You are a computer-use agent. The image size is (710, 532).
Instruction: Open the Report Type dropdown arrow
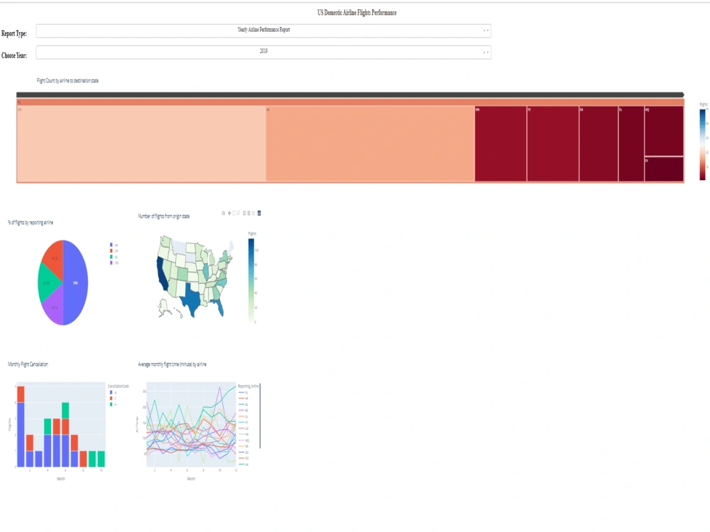pos(488,31)
